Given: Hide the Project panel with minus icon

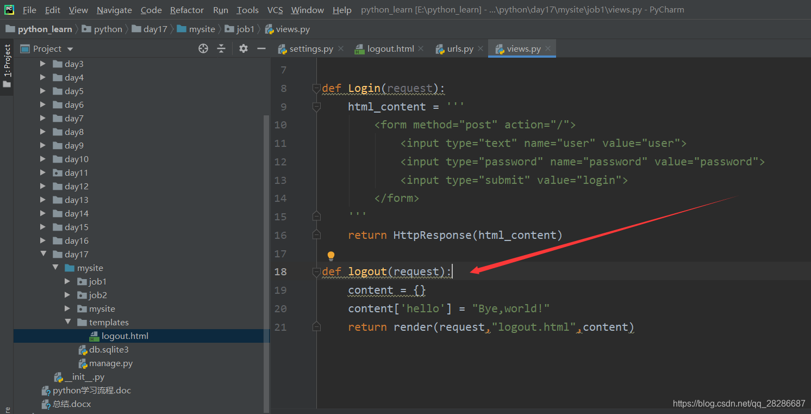Looking at the screenshot, I should click(261, 48).
